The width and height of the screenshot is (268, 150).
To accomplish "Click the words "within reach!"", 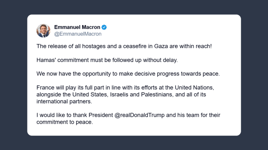I will [x=198, y=46].
